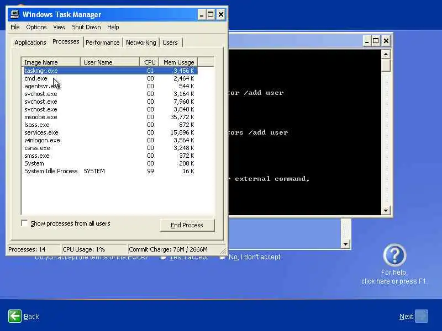
Task: Select the System process row
Action: coord(110,163)
